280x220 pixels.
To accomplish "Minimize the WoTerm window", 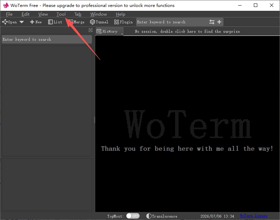I will 240,5.
